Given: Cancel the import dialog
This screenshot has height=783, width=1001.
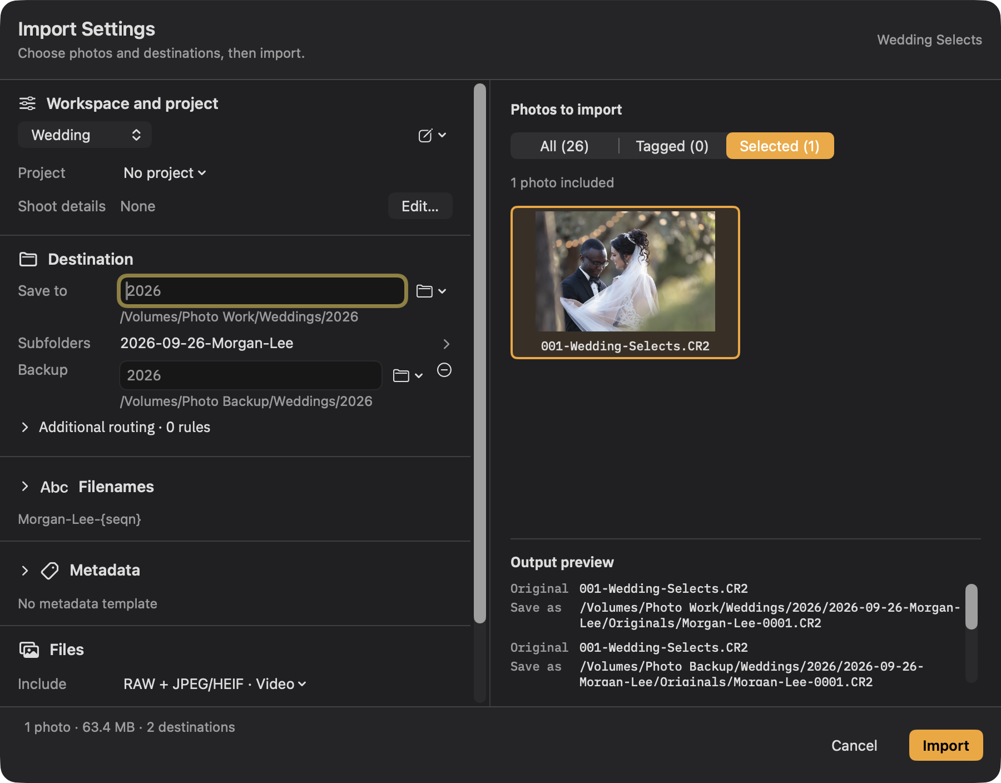Looking at the screenshot, I should (x=854, y=745).
